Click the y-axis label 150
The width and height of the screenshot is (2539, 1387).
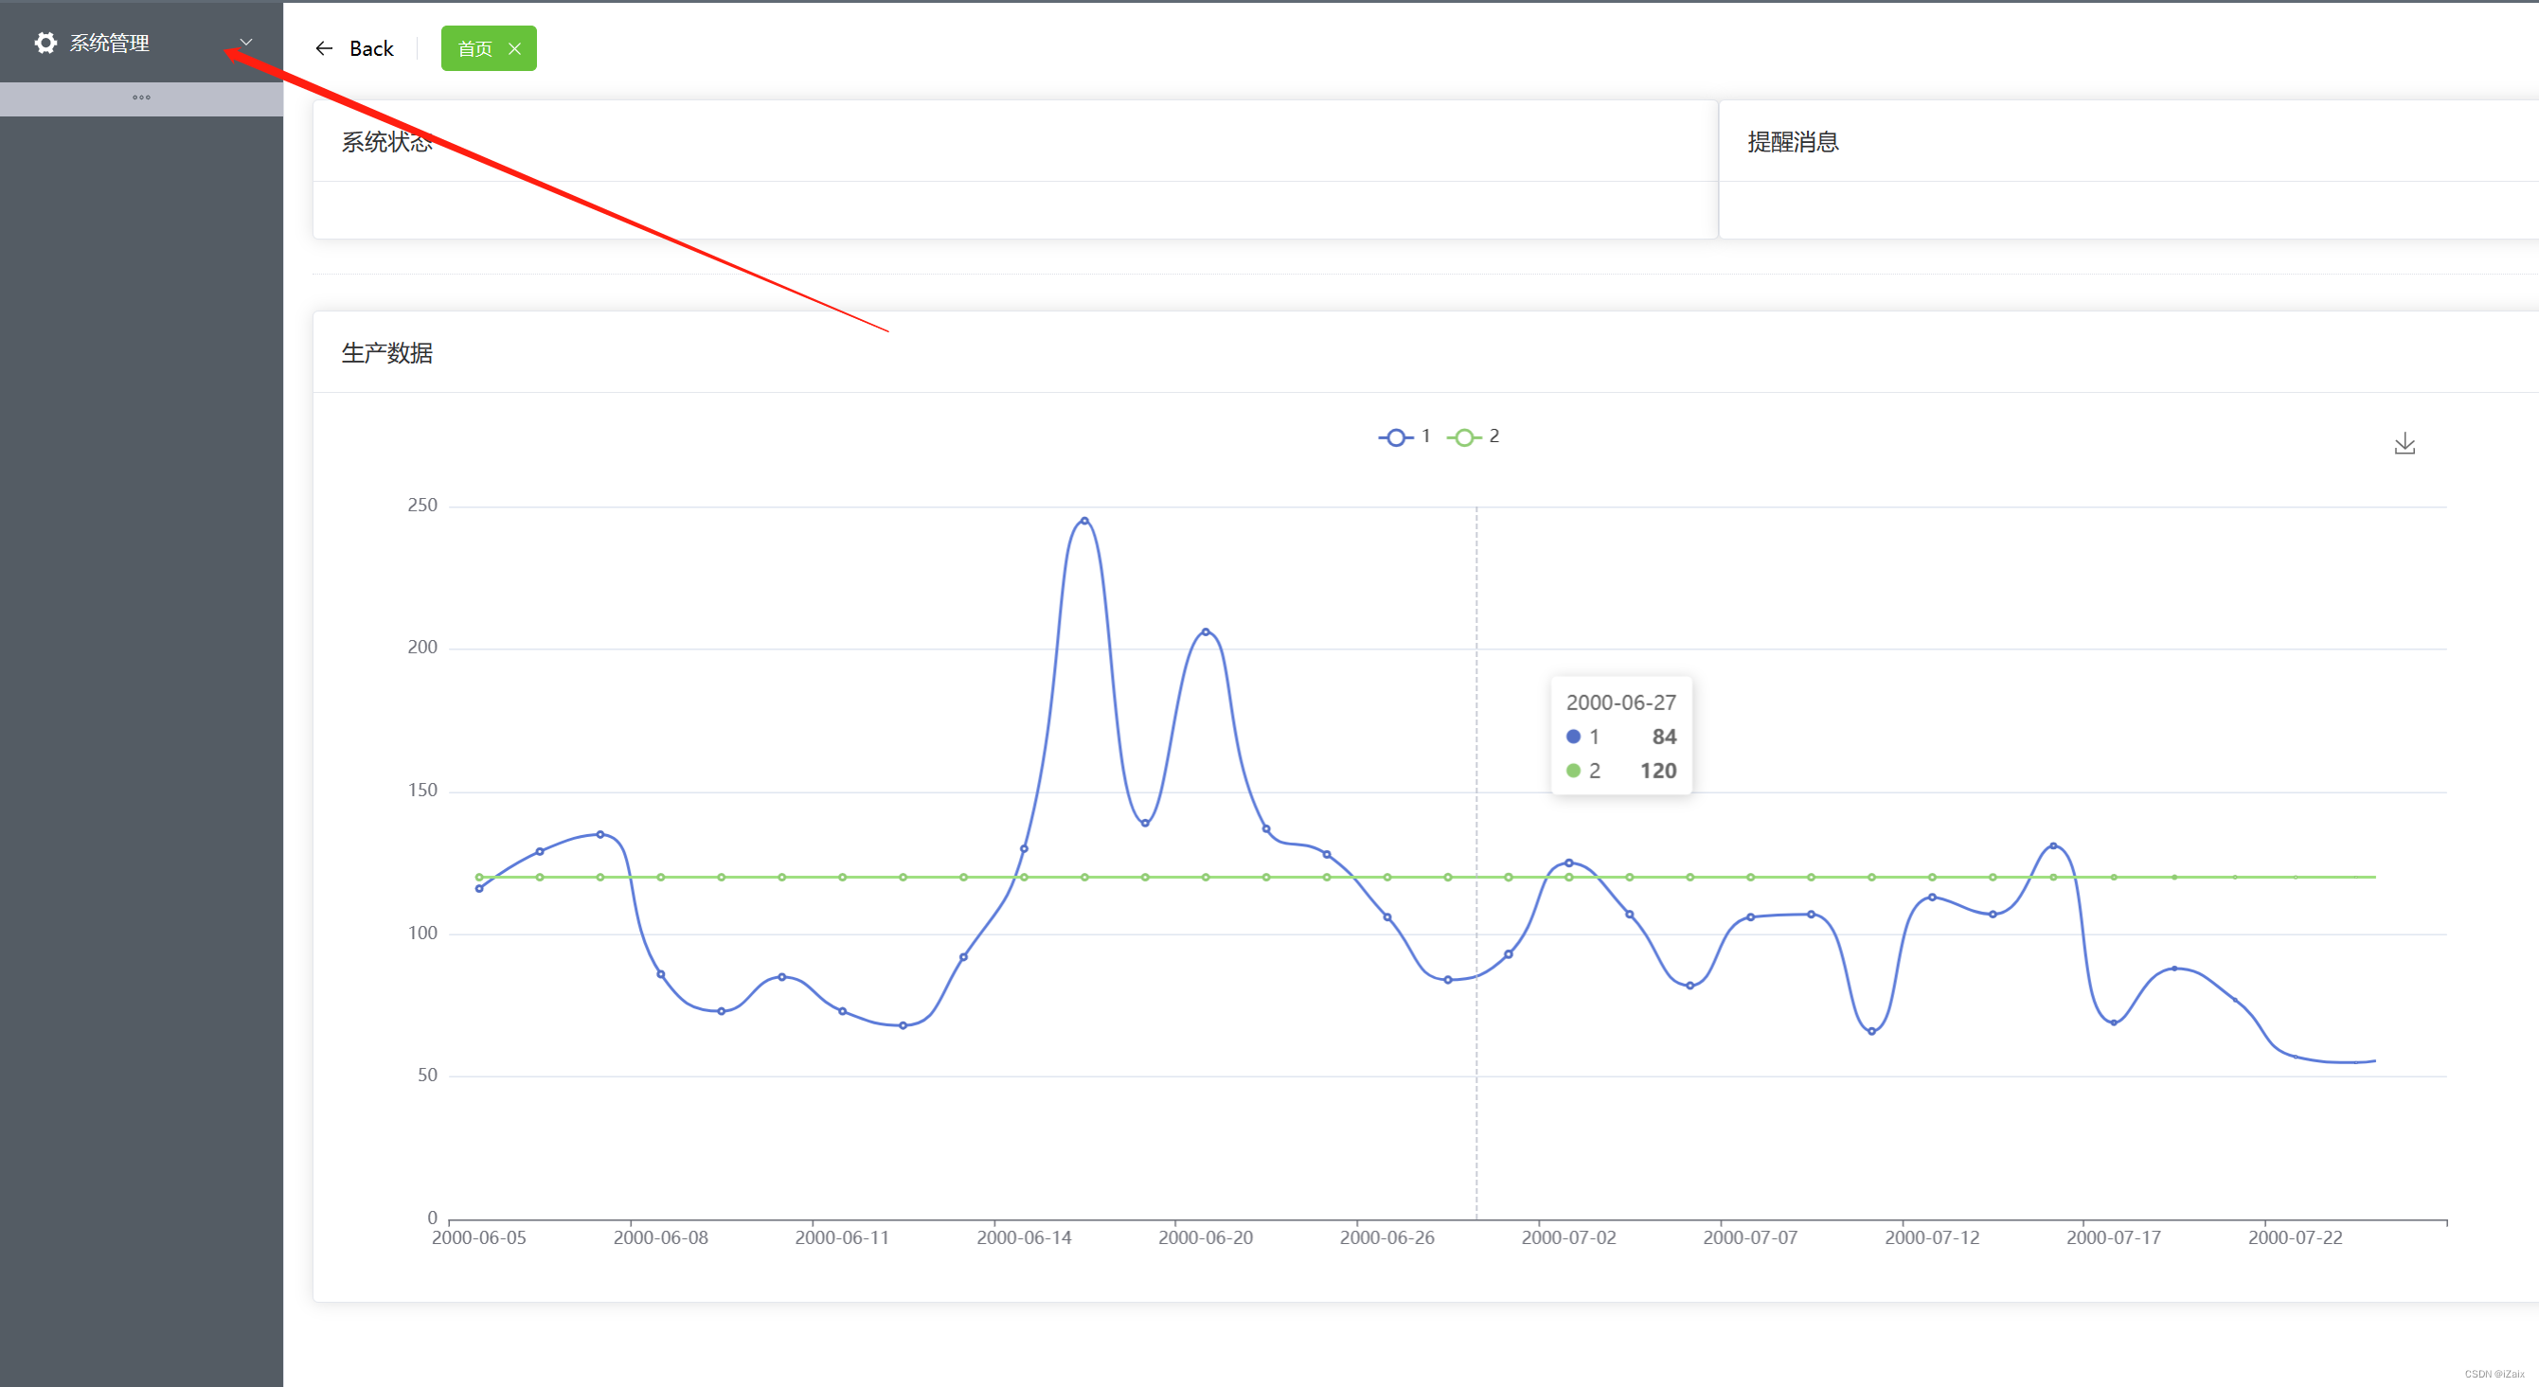(x=421, y=790)
